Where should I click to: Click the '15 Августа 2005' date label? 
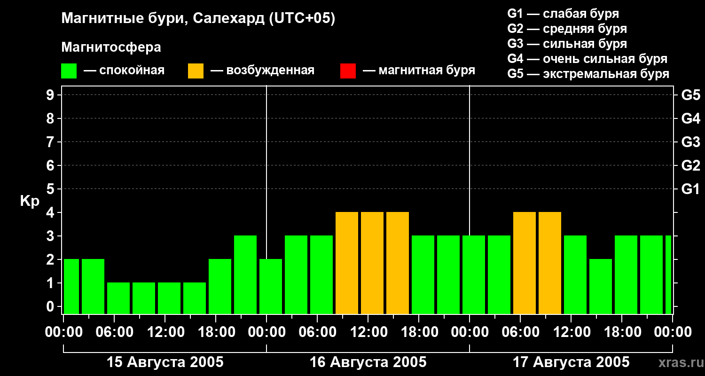click(165, 362)
